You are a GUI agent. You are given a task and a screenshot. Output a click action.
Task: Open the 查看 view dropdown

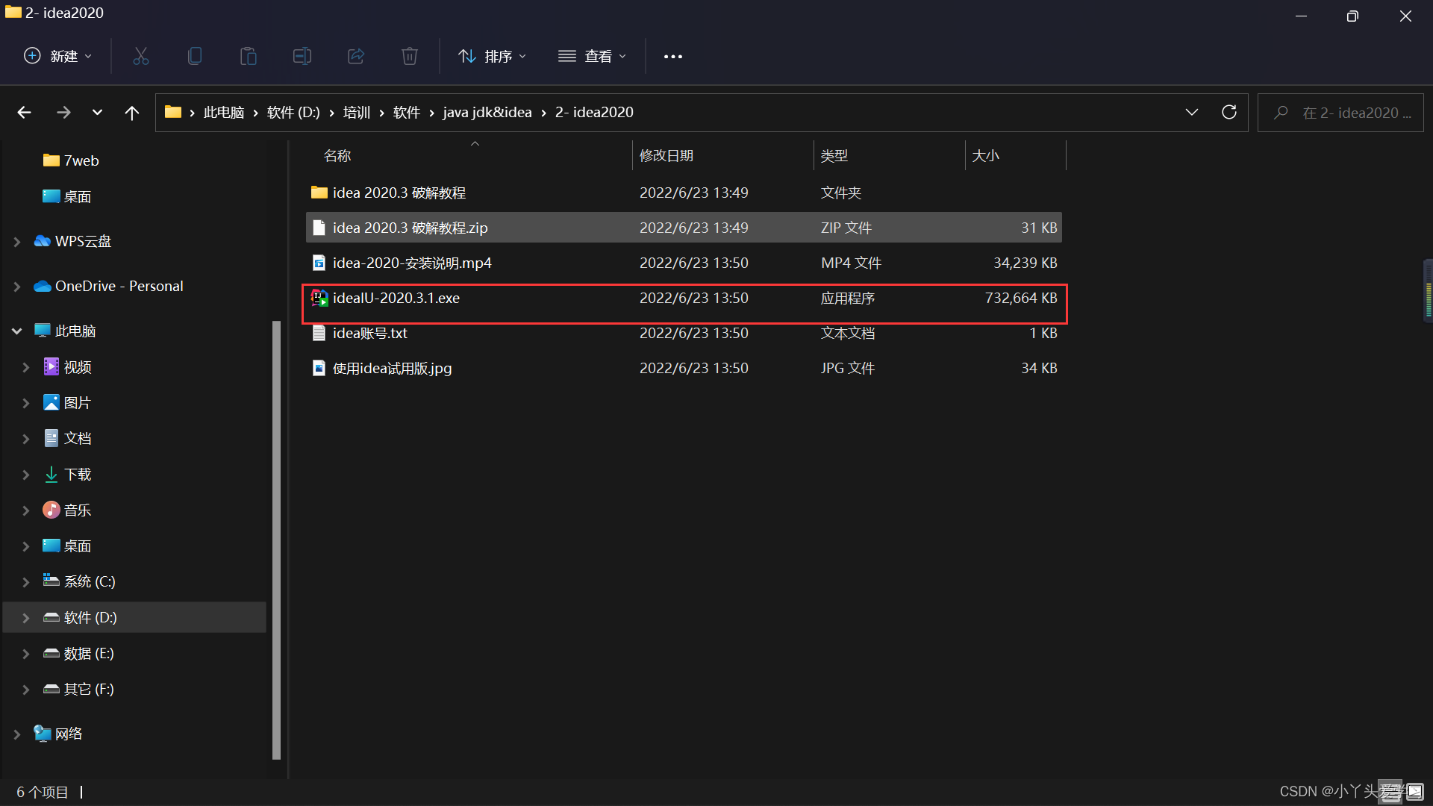point(593,56)
